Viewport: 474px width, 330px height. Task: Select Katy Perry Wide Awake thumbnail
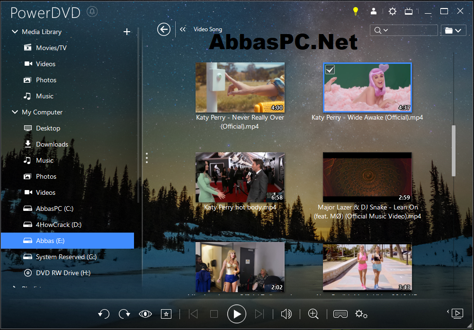point(367,87)
